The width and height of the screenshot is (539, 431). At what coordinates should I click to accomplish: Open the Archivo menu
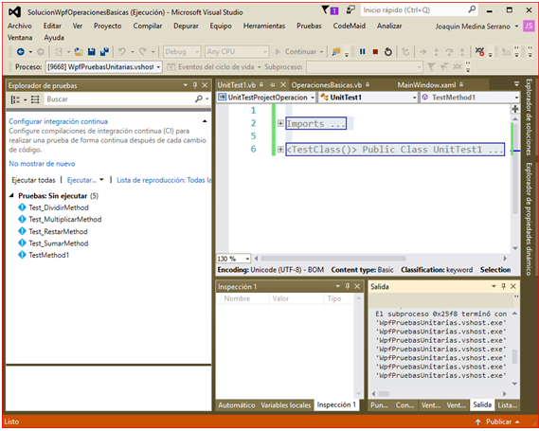[20, 26]
